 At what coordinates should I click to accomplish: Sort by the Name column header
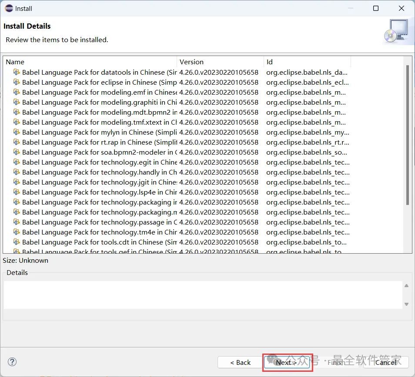point(90,62)
